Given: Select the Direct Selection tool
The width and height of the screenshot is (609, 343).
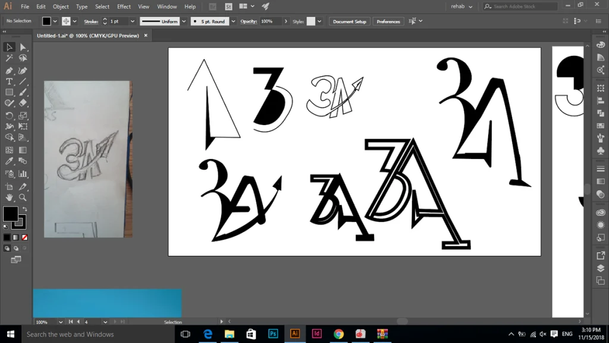Looking at the screenshot, I should click(x=23, y=47).
